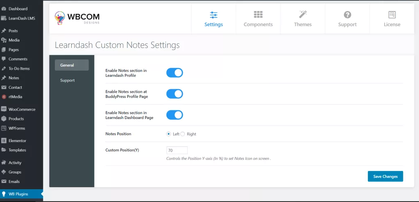The image size is (419, 202).
Task: Open Dashboard text link in admin menu
Action: coord(18,9)
